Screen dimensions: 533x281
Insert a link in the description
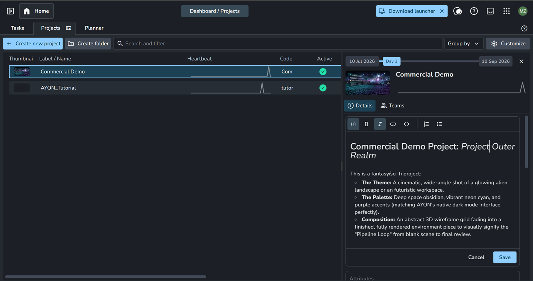(x=393, y=124)
